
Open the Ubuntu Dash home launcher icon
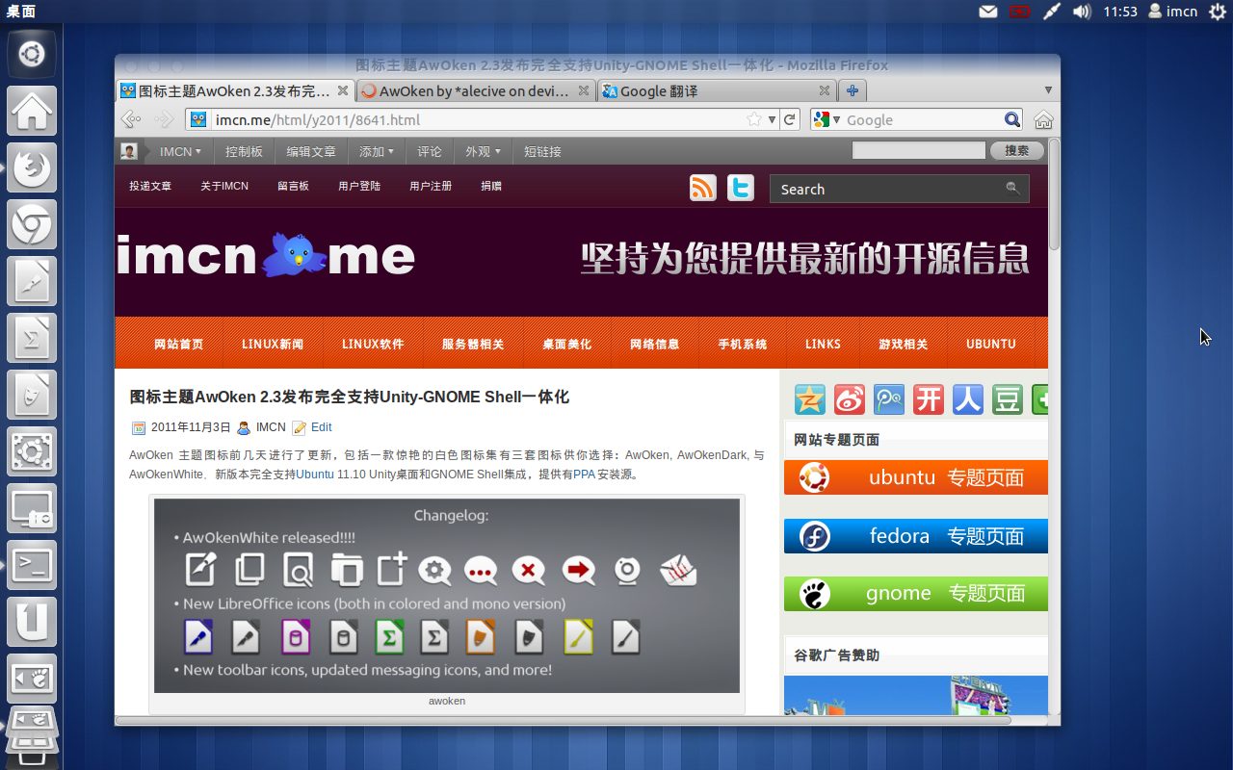click(32, 54)
